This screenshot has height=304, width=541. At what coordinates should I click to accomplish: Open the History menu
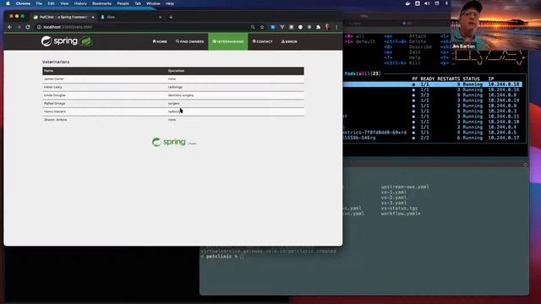[80, 3]
